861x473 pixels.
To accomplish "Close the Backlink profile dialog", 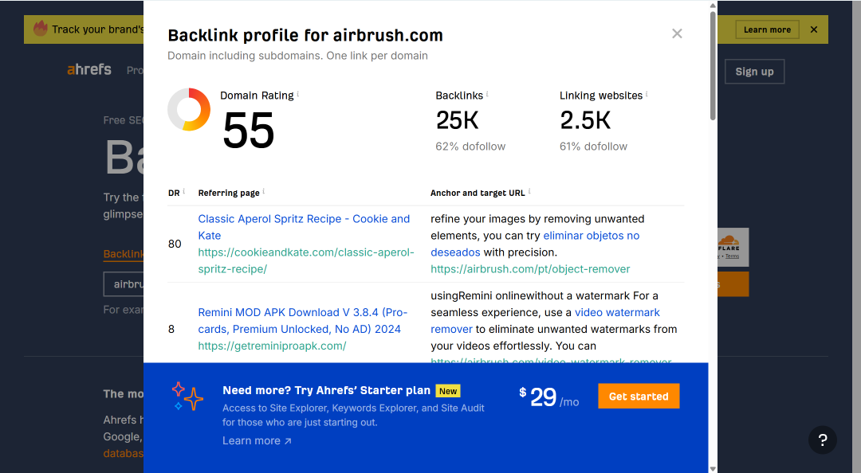I will click(677, 34).
